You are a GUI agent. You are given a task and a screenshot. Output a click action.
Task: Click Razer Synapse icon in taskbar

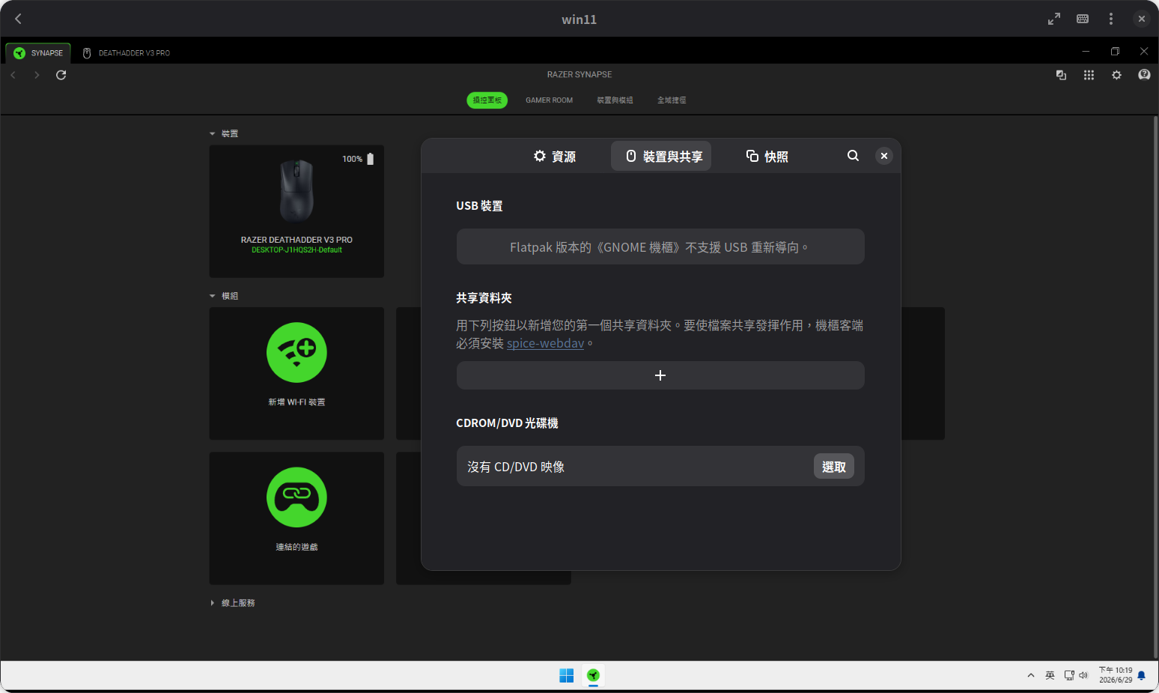(x=593, y=676)
